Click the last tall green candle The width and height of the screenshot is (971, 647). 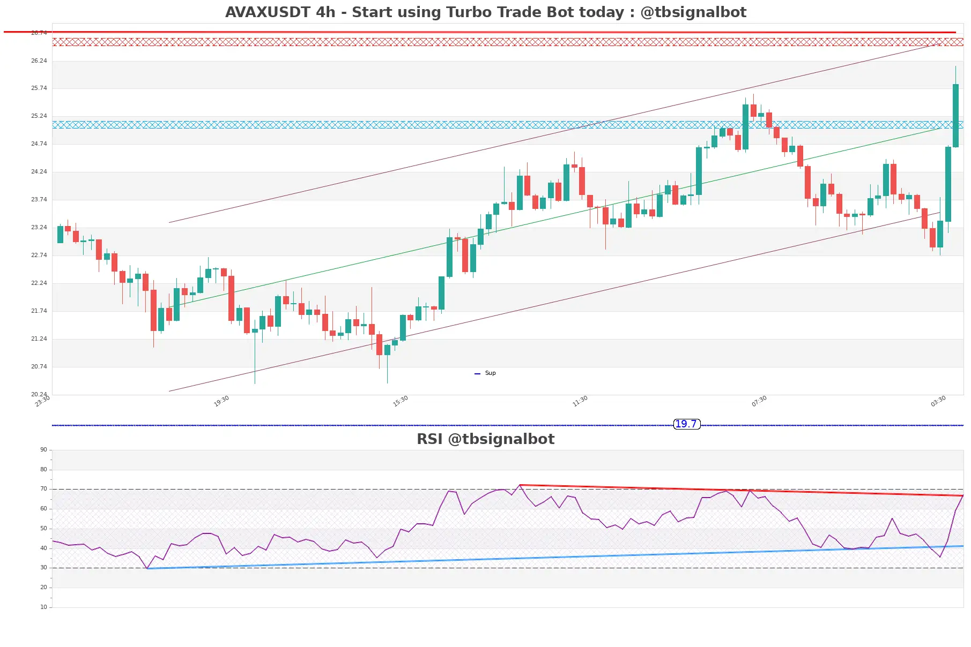[955, 116]
